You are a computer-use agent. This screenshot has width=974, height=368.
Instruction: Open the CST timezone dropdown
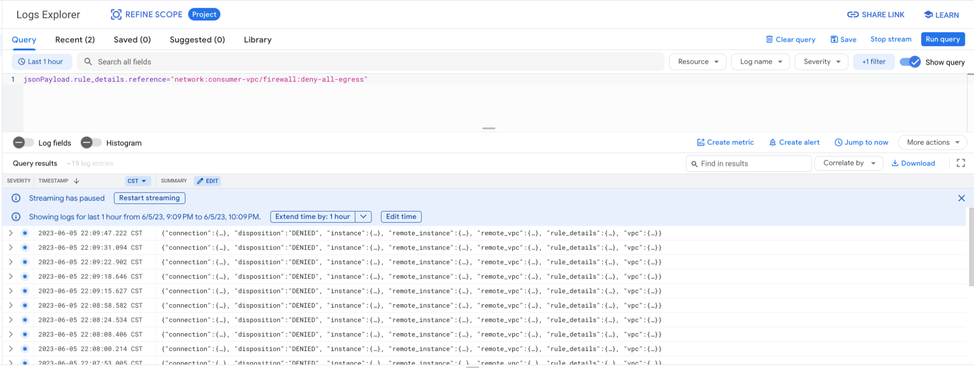(x=137, y=181)
